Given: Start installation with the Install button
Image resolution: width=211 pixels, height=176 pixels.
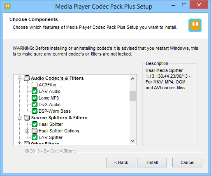Looking at the screenshot, I should coord(152,162).
